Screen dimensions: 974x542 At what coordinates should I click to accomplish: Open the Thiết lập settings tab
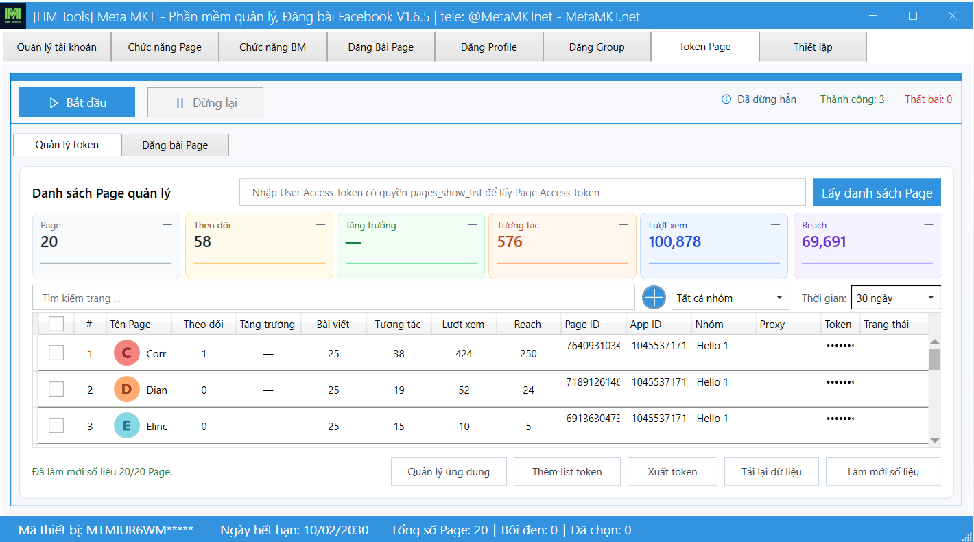tap(813, 47)
